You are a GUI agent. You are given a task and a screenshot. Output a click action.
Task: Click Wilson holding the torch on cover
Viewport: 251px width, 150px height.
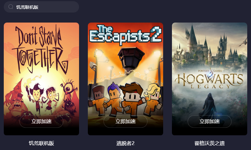point(36,96)
